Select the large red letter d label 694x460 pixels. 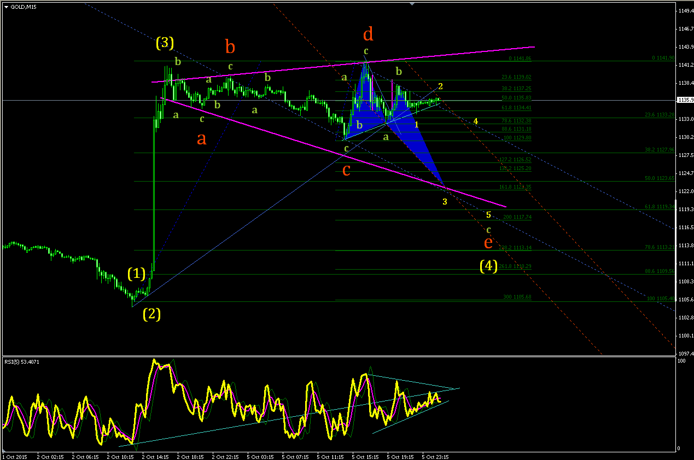pyautogui.click(x=368, y=34)
